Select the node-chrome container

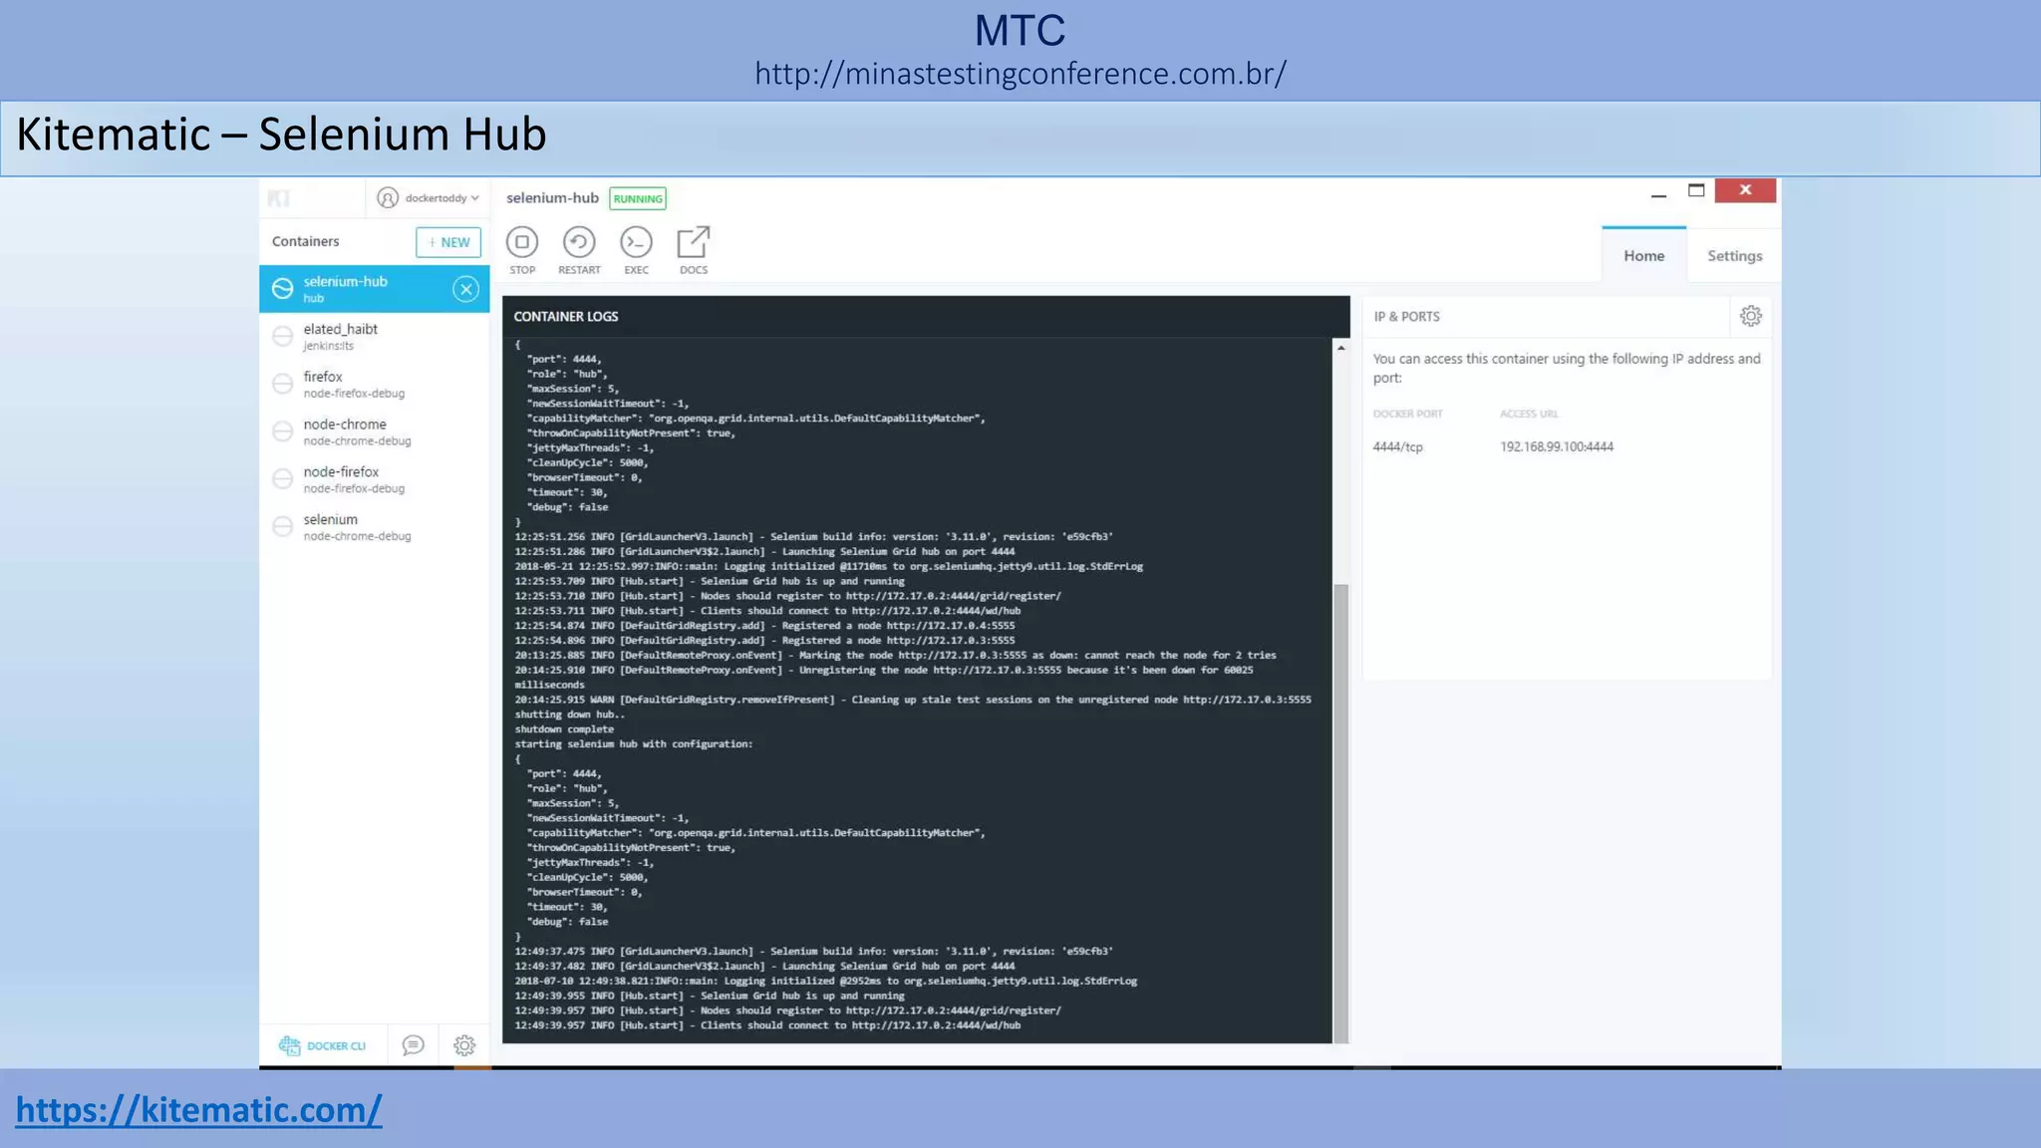[375, 431]
